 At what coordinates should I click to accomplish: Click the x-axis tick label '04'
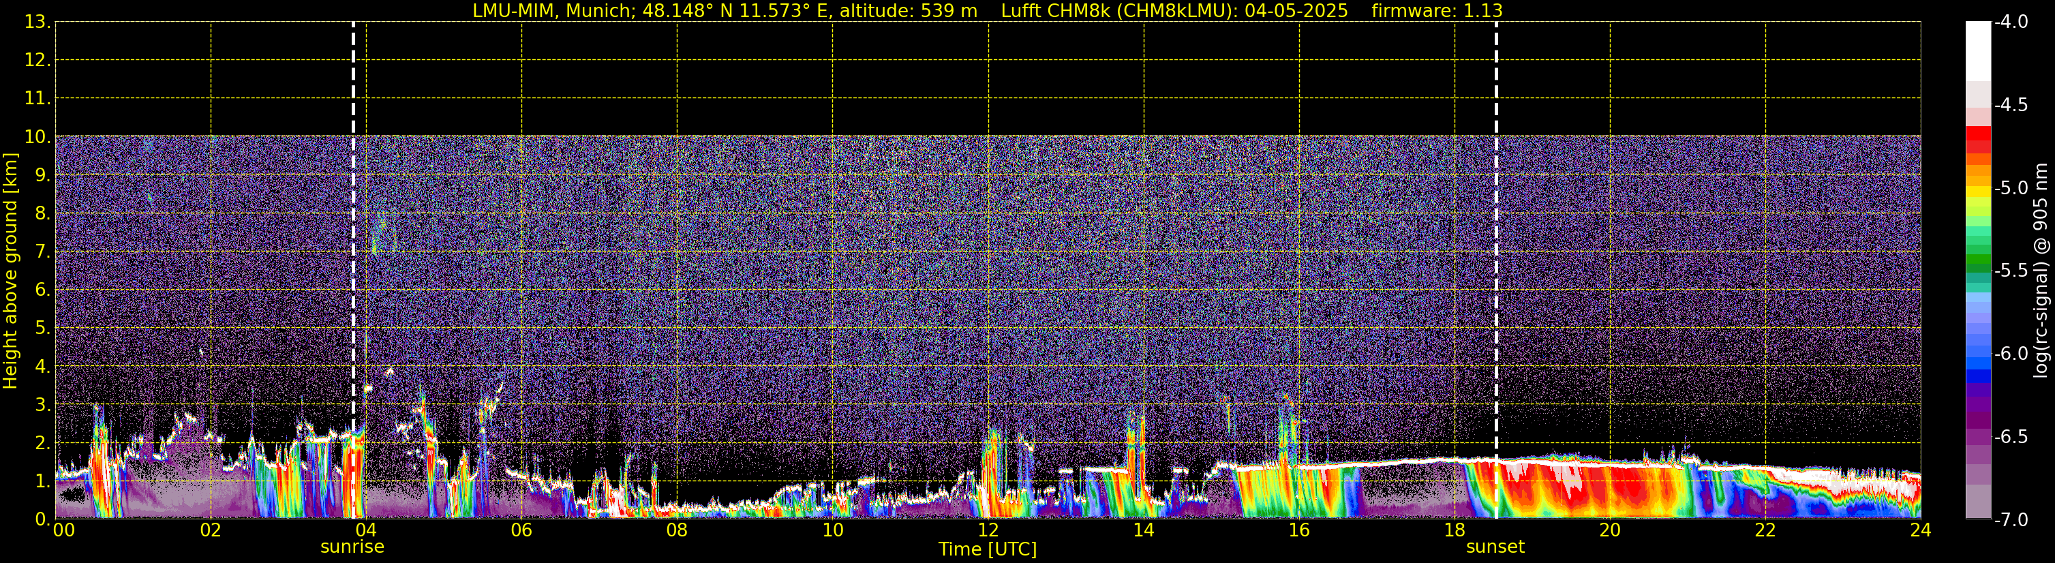point(366,530)
